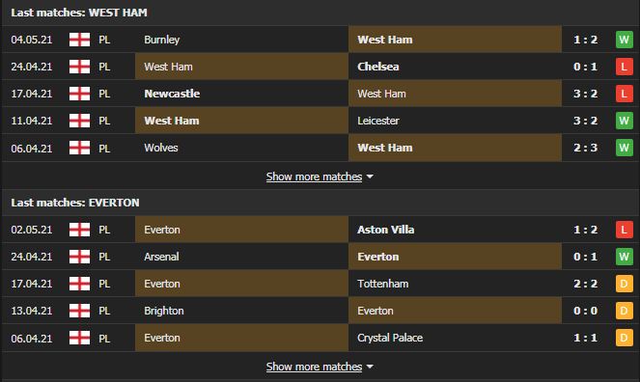Open Show more matches link under West Ham
640x382 pixels.
tap(314, 177)
